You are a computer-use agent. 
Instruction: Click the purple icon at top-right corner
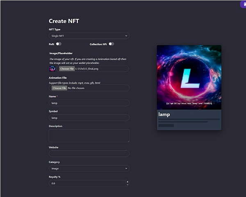pyautogui.click(x=243, y=4)
